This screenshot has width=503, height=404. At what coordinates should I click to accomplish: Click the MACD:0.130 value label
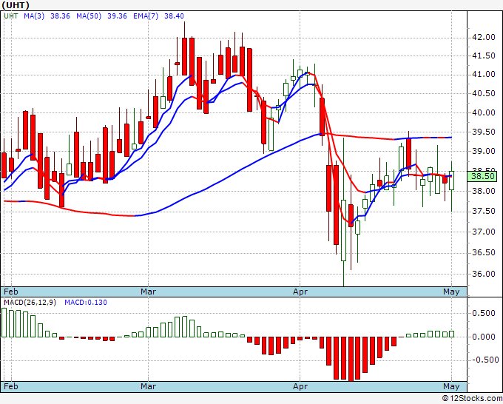tap(86, 303)
